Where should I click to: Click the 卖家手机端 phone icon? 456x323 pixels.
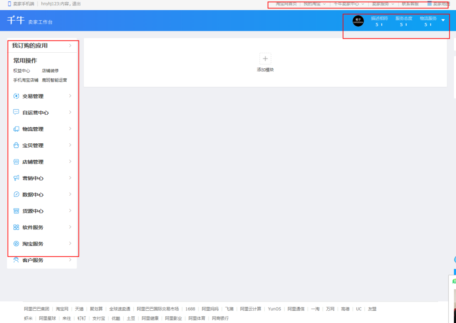(x=10, y=4)
